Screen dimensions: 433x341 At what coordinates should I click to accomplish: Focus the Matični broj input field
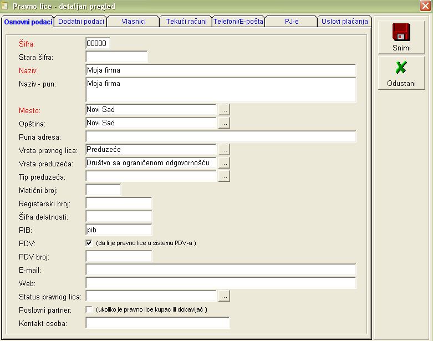(x=103, y=190)
